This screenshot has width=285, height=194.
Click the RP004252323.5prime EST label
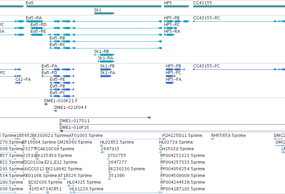click(x=183, y=156)
